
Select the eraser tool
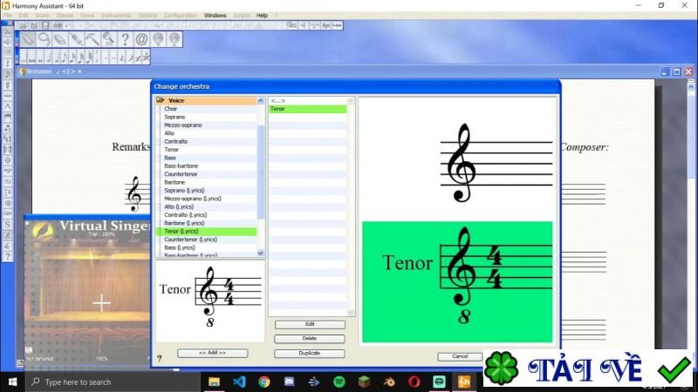60,39
